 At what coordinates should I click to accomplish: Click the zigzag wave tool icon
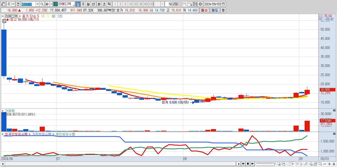[302, 164]
